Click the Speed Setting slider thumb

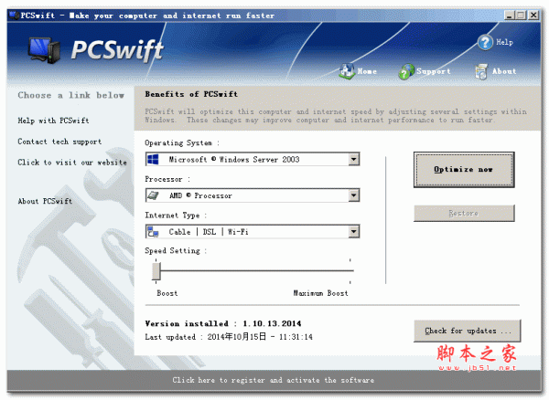tap(156, 271)
